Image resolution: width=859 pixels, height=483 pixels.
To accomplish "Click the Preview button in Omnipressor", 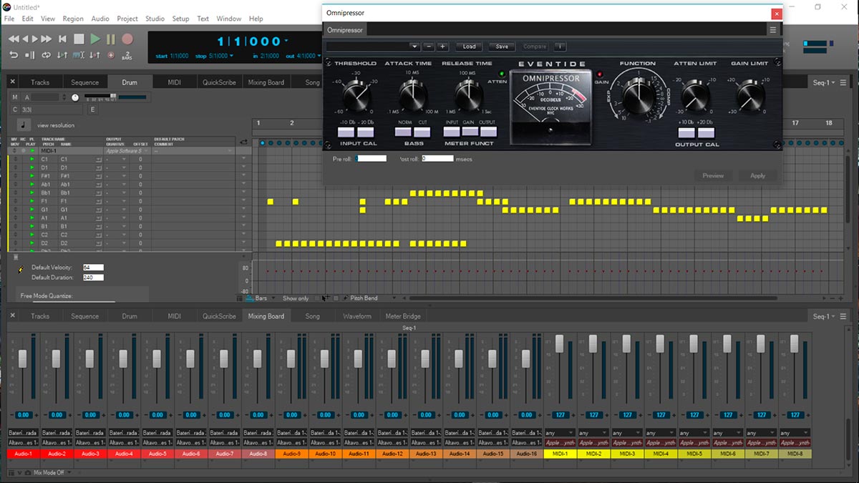I will point(713,175).
